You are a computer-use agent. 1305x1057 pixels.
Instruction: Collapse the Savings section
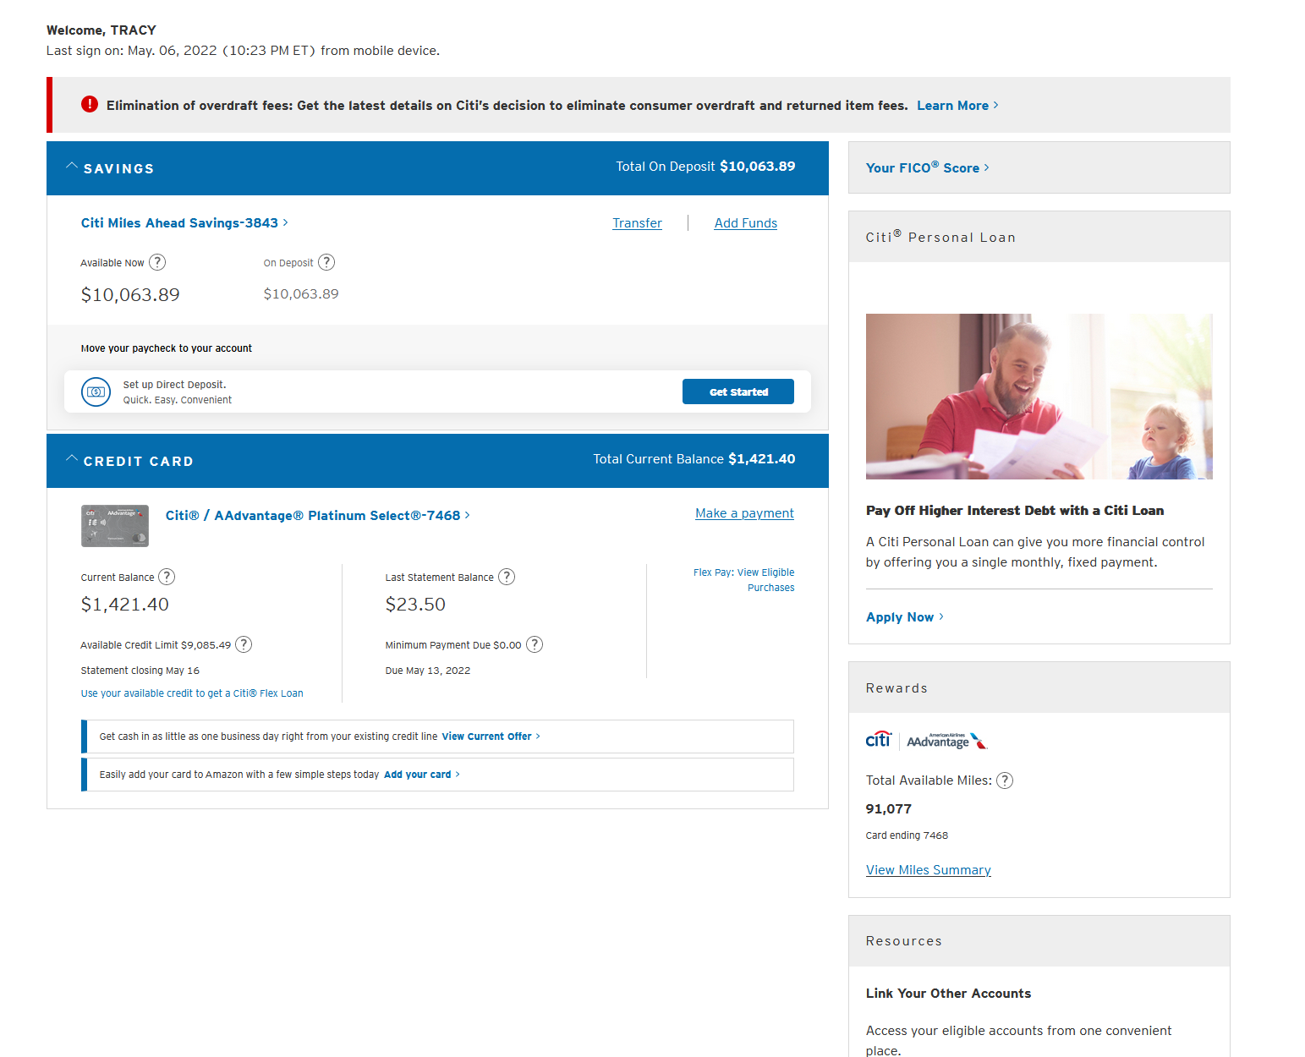[72, 166]
